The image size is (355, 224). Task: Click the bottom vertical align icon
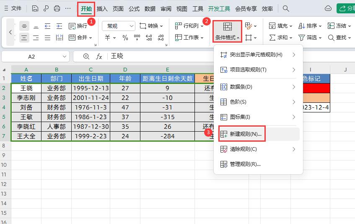point(36,26)
